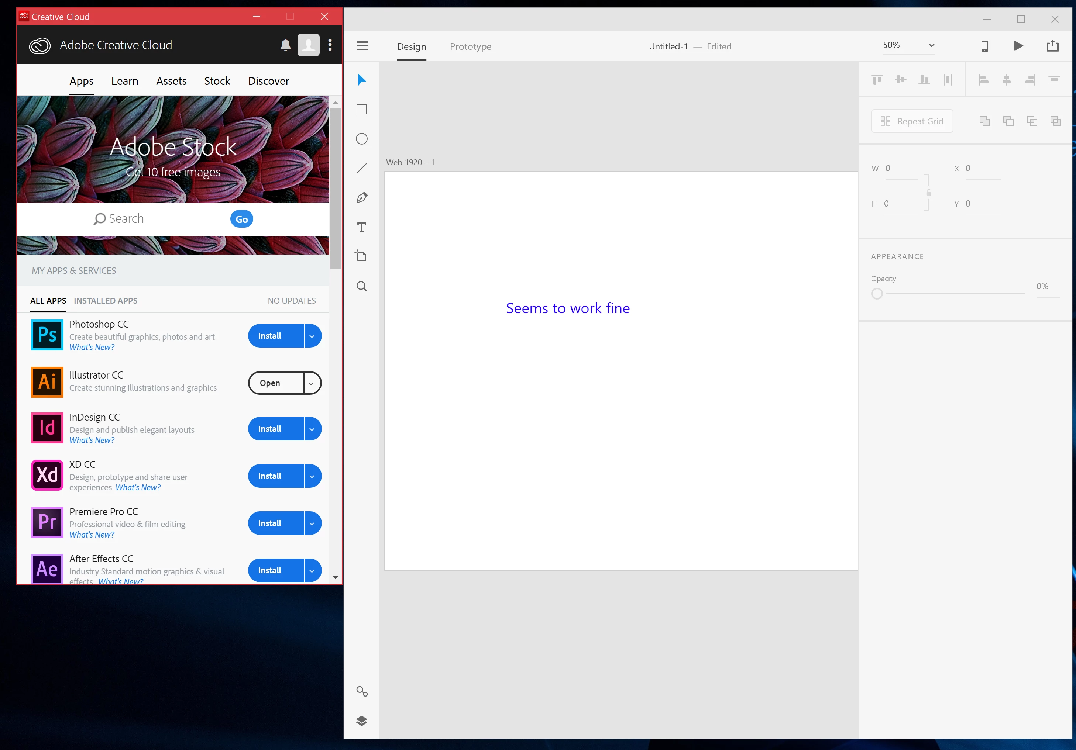
Task: Select the Text tool
Action: tap(361, 227)
